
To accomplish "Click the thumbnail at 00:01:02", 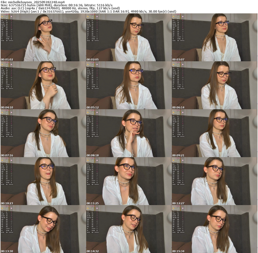I will click(x=43, y=37).
